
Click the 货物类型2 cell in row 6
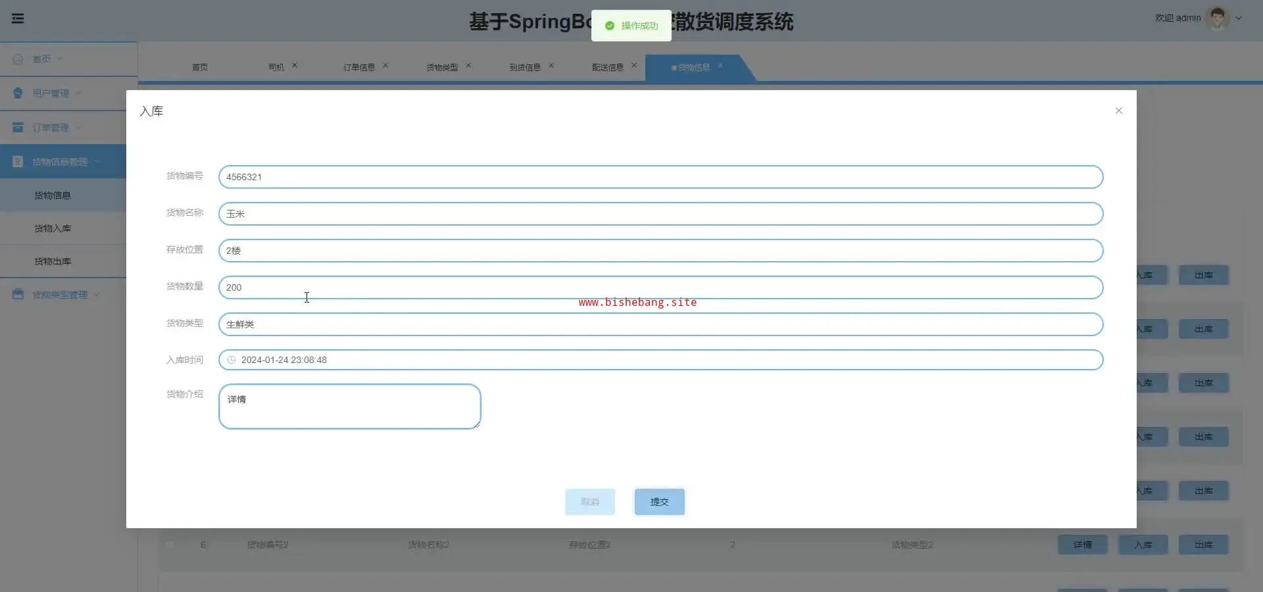point(912,545)
